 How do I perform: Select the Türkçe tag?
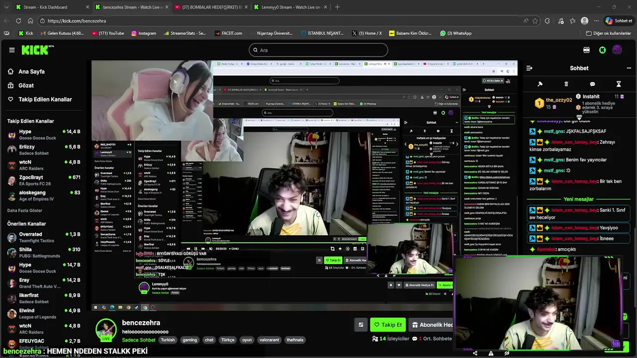pyautogui.click(x=228, y=340)
